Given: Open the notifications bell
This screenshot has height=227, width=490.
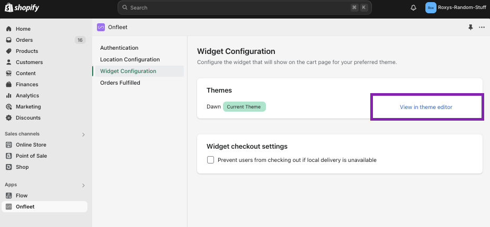Looking at the screenshot, I should [x=413, y=8].
